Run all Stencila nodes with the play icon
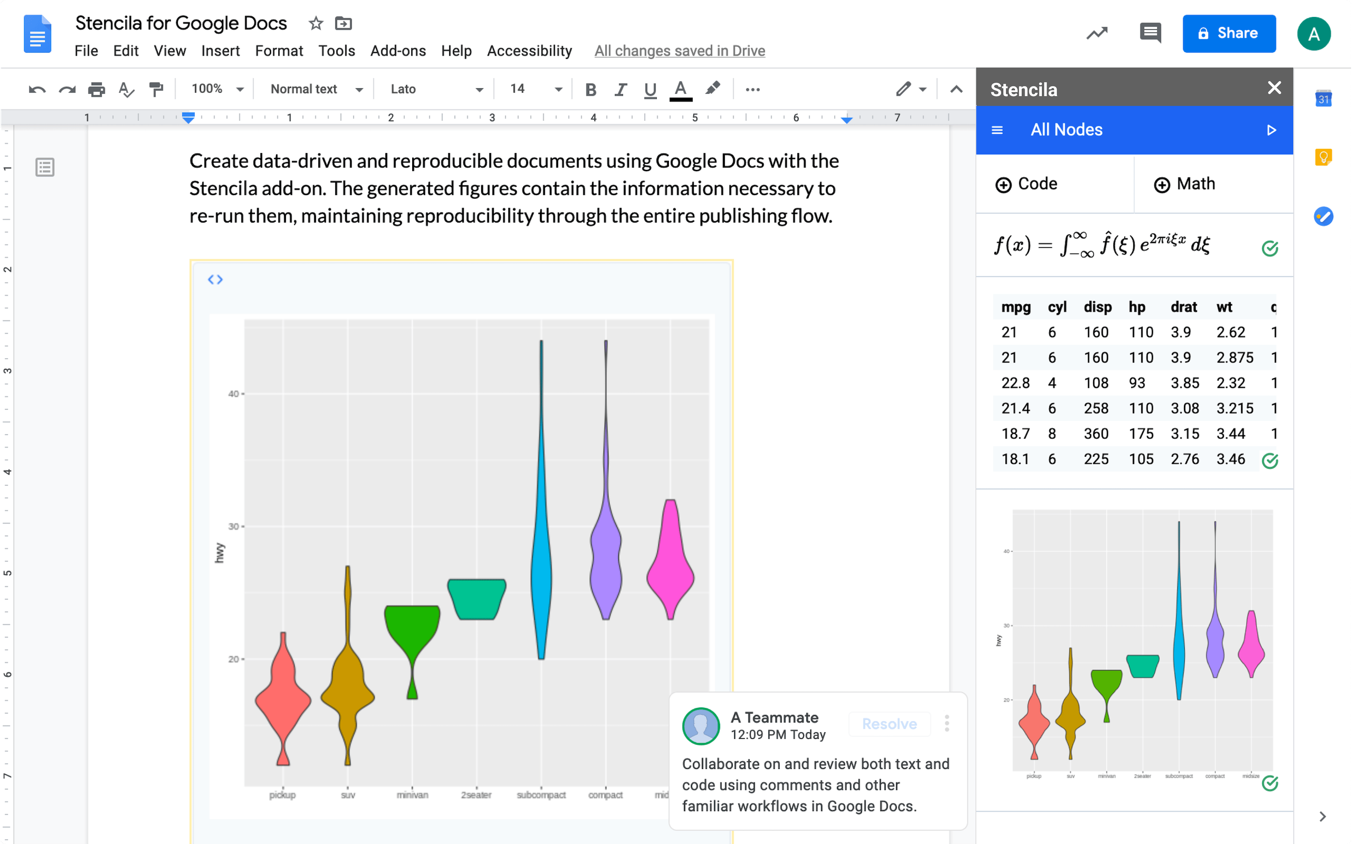 (1272, 130)
